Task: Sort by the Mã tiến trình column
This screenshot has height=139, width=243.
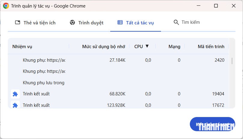Action: point(211,47)
